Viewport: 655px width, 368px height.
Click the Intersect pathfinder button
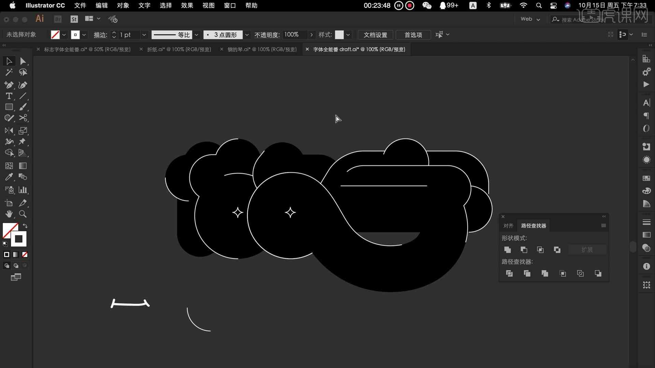(x=540, y=249)
